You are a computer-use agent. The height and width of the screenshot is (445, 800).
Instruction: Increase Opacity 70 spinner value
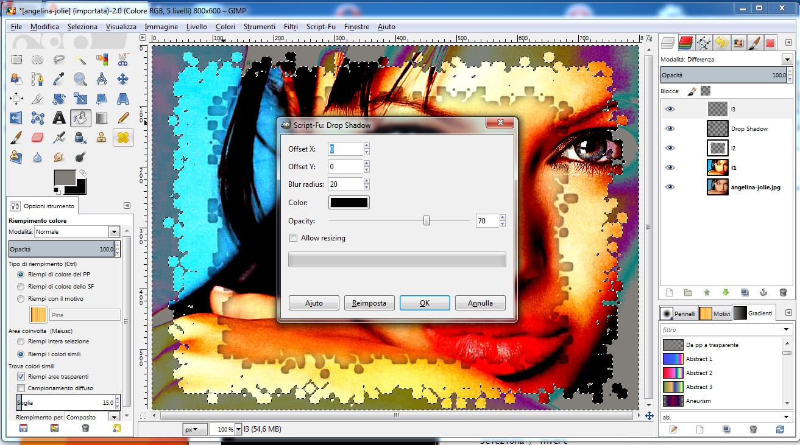coord(503,218)
